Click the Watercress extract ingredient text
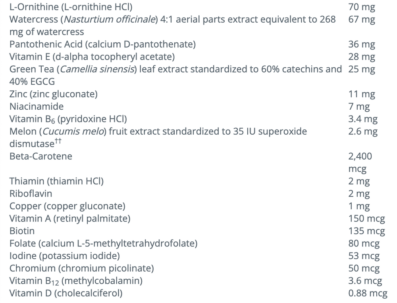The width and height of the screenshot is (397, 303). click(172, 19)
